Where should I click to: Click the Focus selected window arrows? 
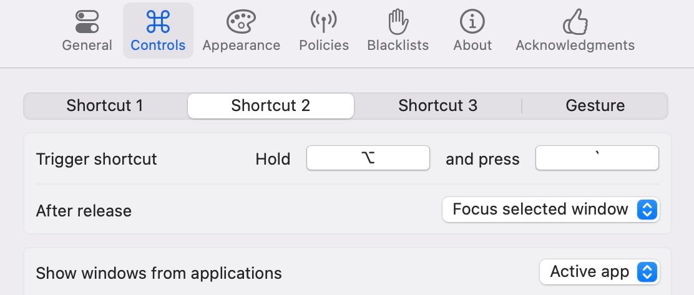[x=647, y=210]
